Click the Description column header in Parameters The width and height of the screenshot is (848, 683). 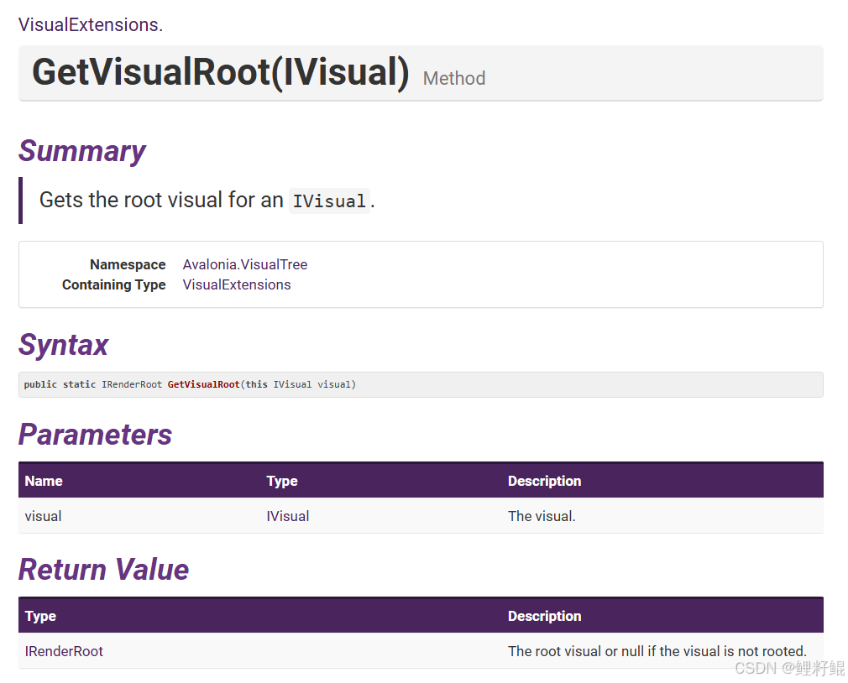point(544,481)
